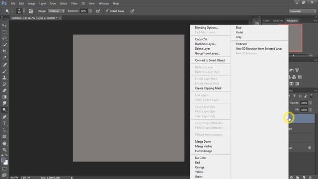Change screen mode icon at toolbox bottom

pyautogui.click(x=4, y=175)
